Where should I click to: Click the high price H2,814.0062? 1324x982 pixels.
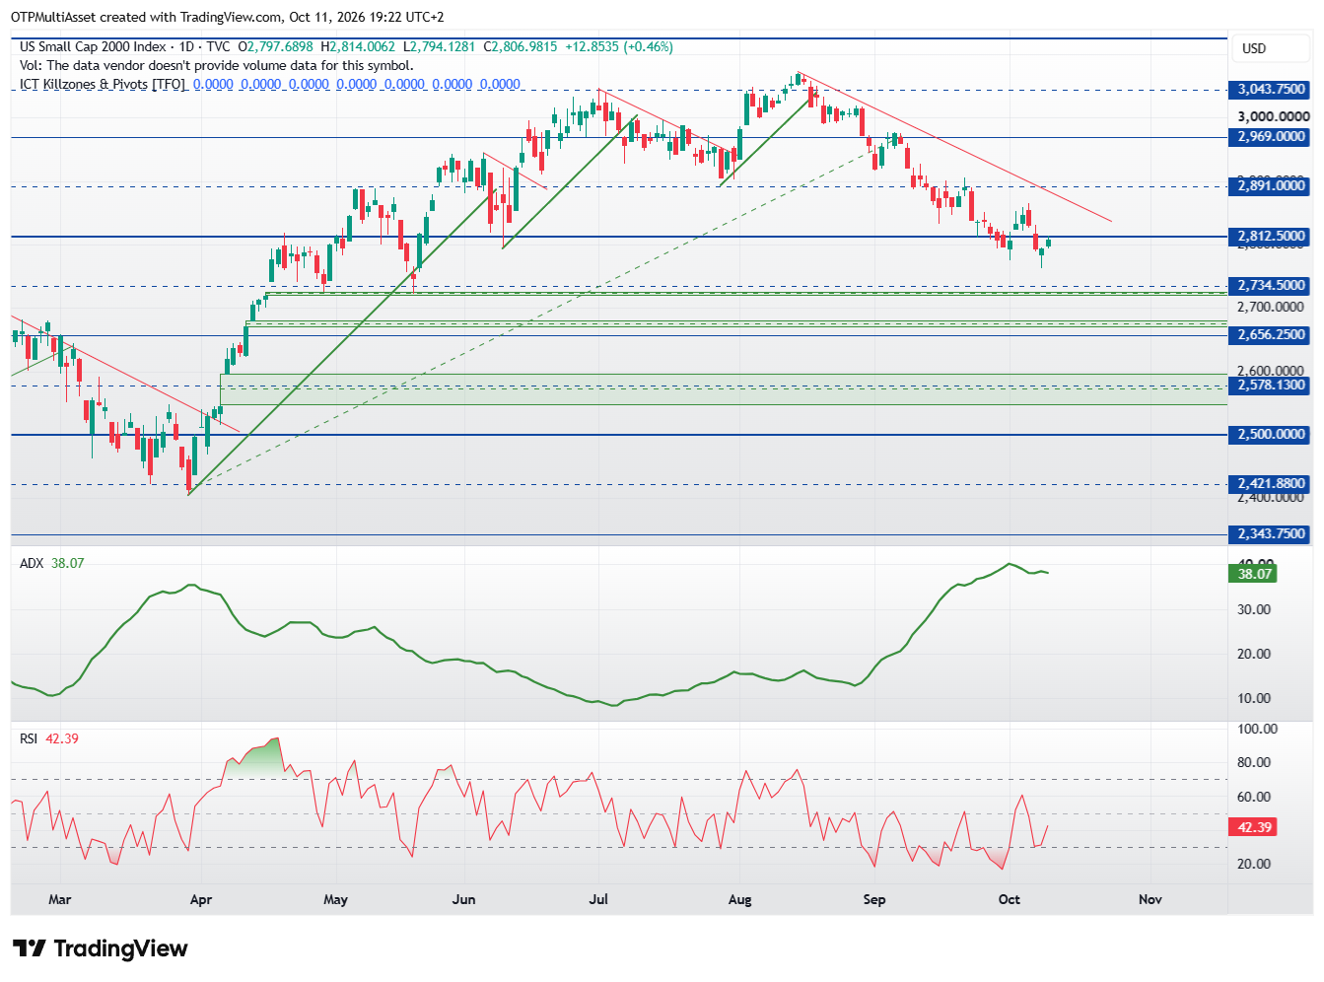coord(358,46)
